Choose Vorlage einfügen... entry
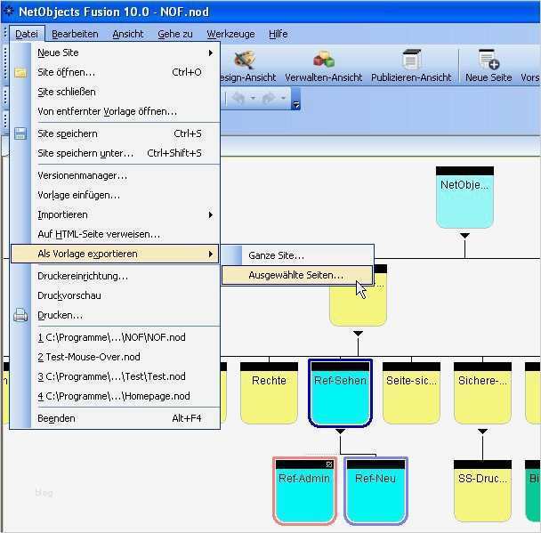 click(x=115, y=195)
